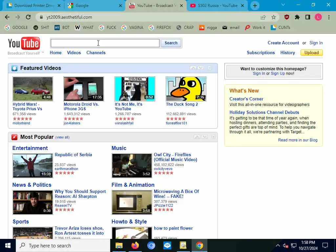Move Most Popular module down
The image size is (336, 252).
click(205, 137)
